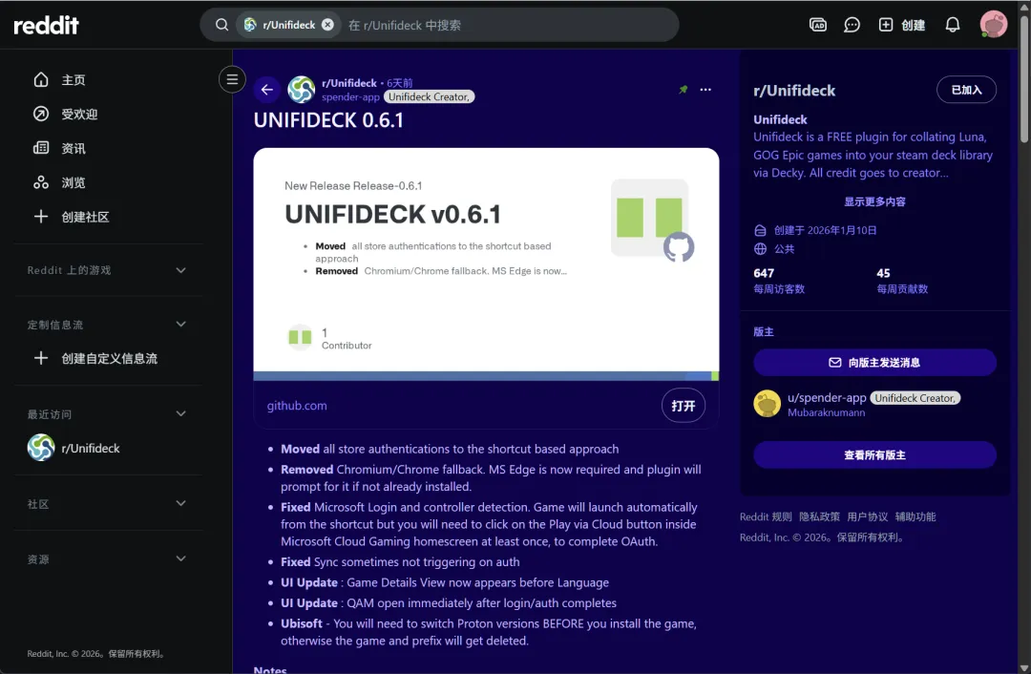Click the 45 weekly contributions count
This screenshot has height=674, width=1031.
pyautogui.click(x=883, y=273)
